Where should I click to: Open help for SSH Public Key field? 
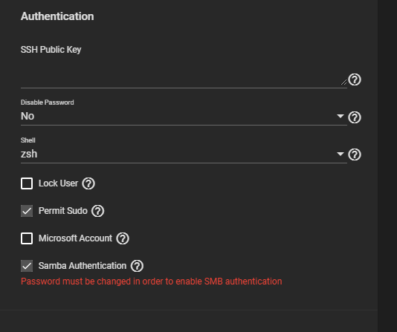pos(355,79)
